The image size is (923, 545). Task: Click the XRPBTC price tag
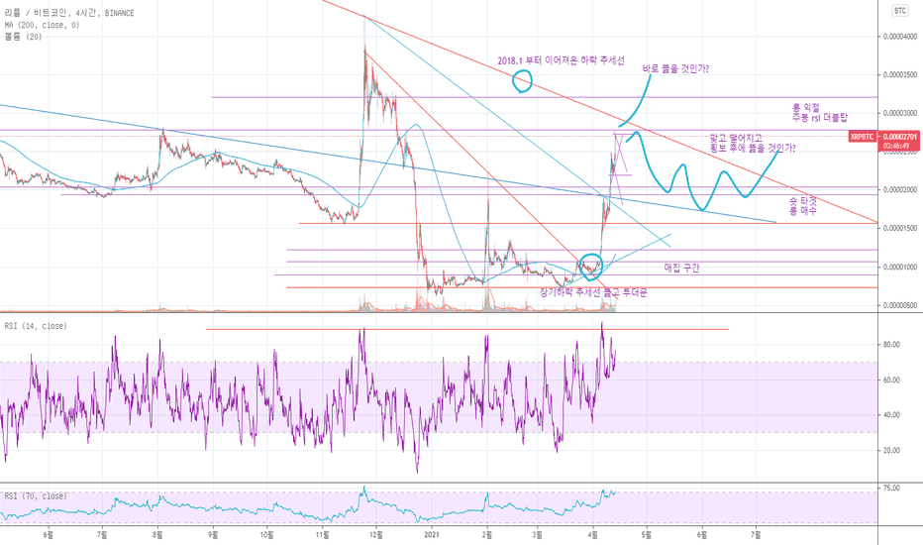[x=863, y=137]
